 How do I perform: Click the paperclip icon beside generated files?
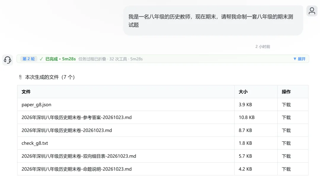coord(20,77)
